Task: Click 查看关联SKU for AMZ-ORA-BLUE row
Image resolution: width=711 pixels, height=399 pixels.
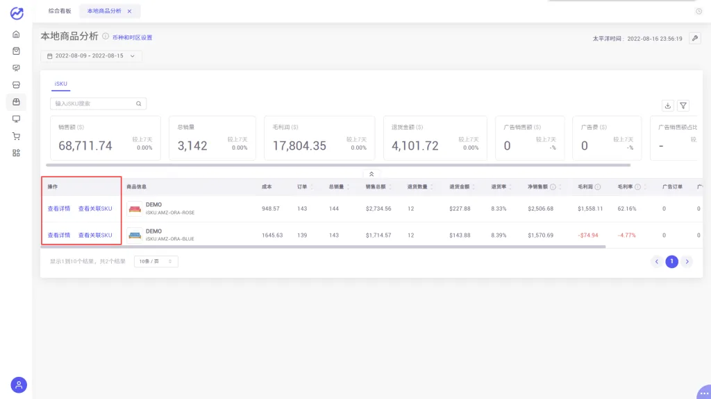Action: tap(95, 236)
